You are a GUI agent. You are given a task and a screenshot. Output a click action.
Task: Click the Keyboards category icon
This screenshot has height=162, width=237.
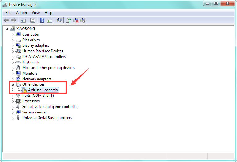(x=18, y=62)
